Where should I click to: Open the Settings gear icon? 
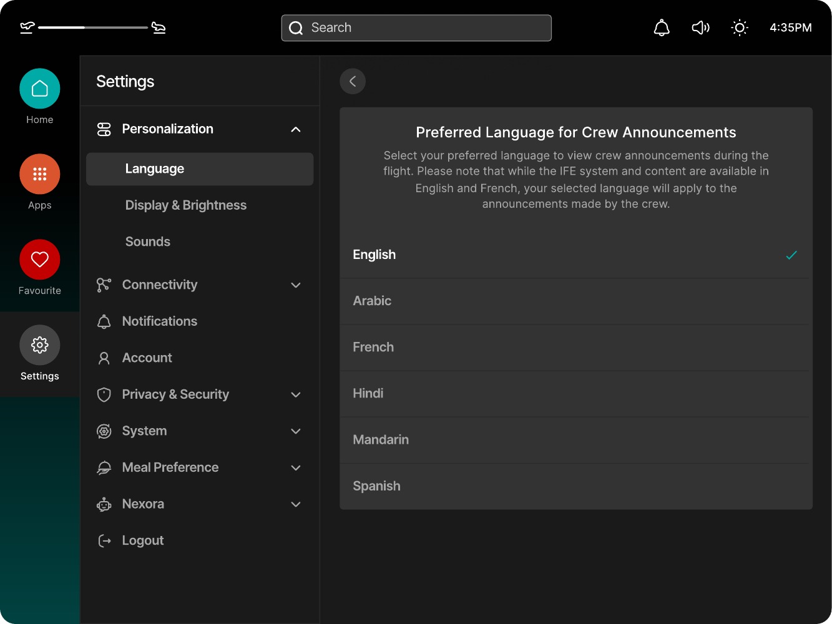[x=40, y=345]
